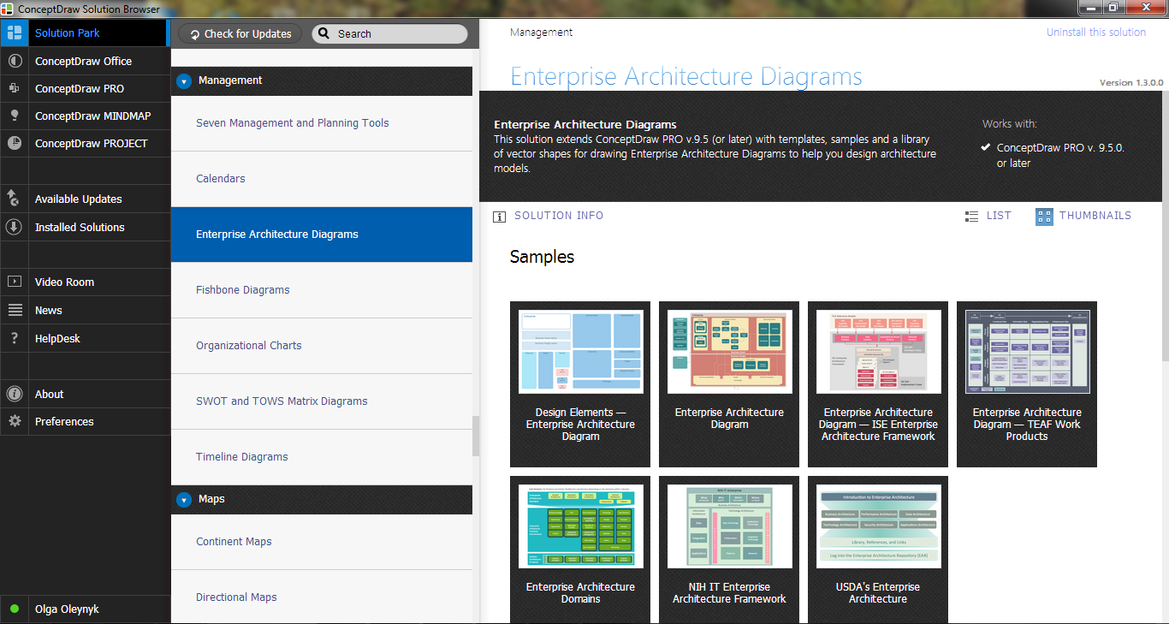Click the ConceptDraw PRO icon
The width and height of the screenshot is (1169, 624).
tap(14, 88)
